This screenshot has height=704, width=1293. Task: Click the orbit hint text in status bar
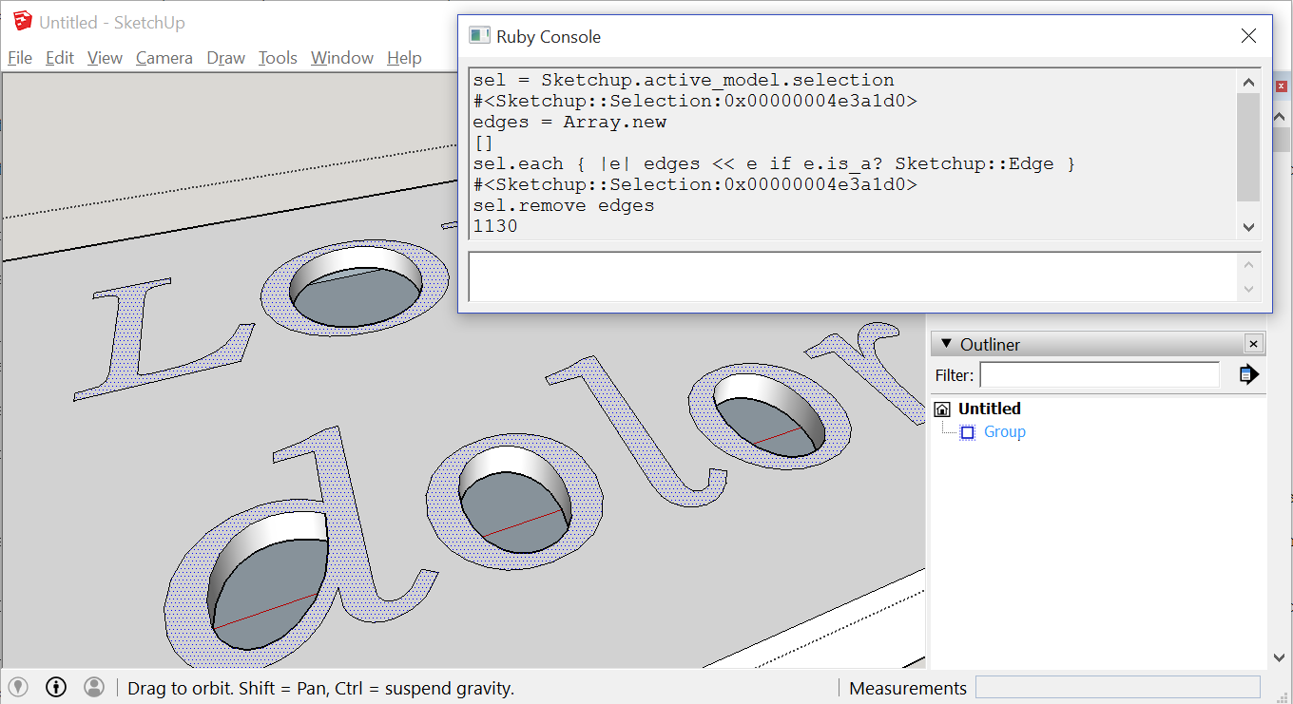point(320,689)
